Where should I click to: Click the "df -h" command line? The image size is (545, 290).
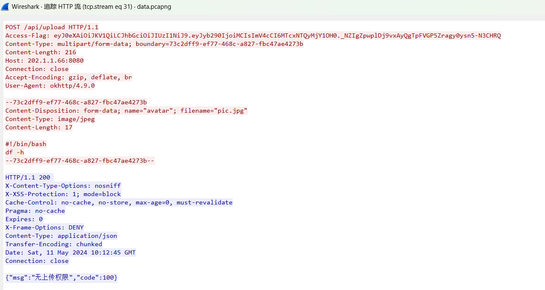15,152
